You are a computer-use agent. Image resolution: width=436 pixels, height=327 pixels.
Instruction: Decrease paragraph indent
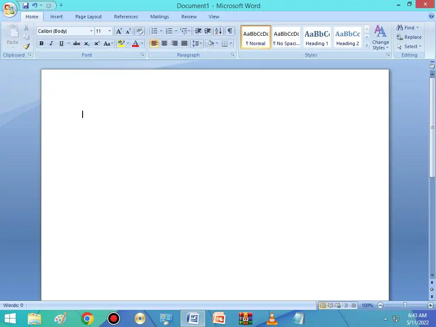[x=198, y=31]
